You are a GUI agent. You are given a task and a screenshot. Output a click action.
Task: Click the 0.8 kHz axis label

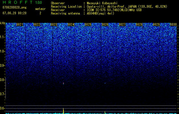pyautogui.click(x=2, y=80)
